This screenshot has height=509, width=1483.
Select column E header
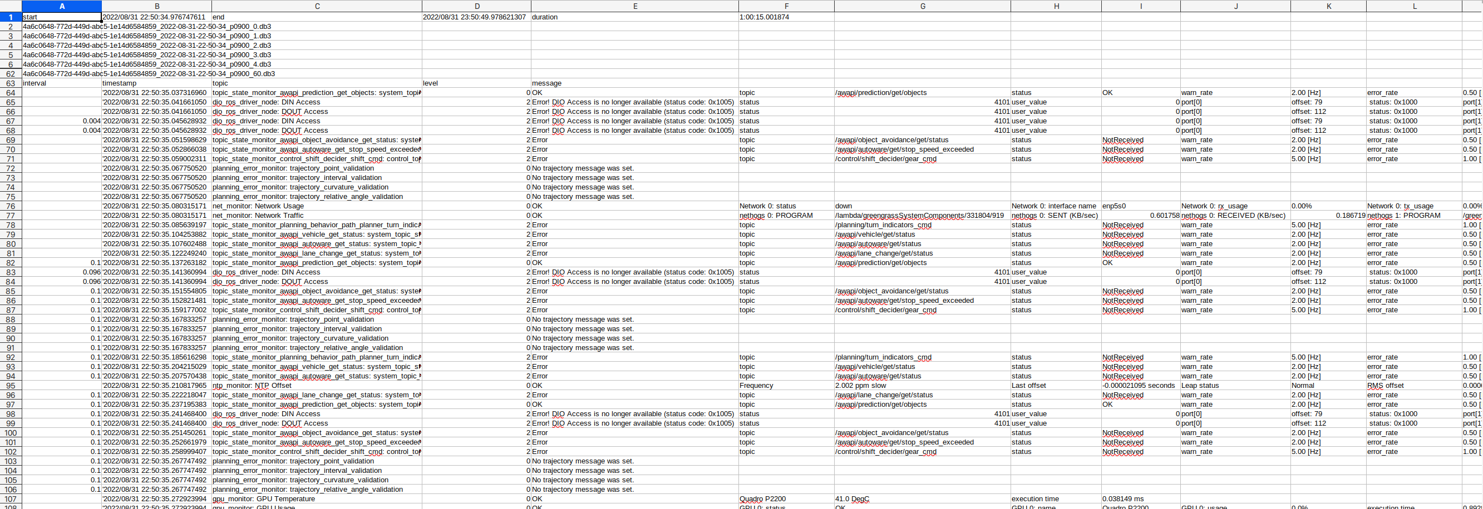(x=635, y=6)
